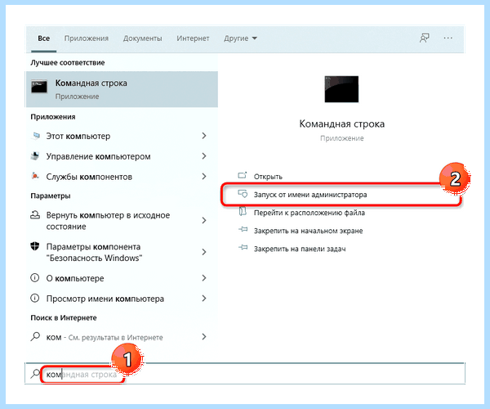Viewport: 490px width, 409px height.
Task: Click pin icon for Закрепить на начальном экране
Action: 243,230
